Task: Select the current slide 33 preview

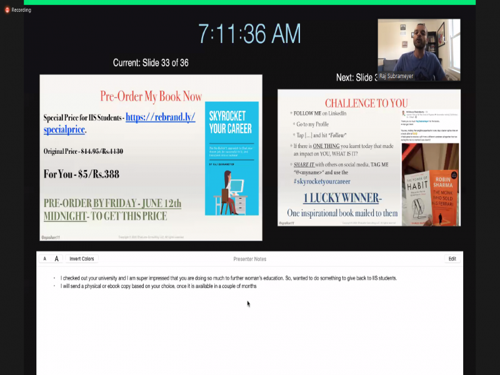Action: point(151,157)
